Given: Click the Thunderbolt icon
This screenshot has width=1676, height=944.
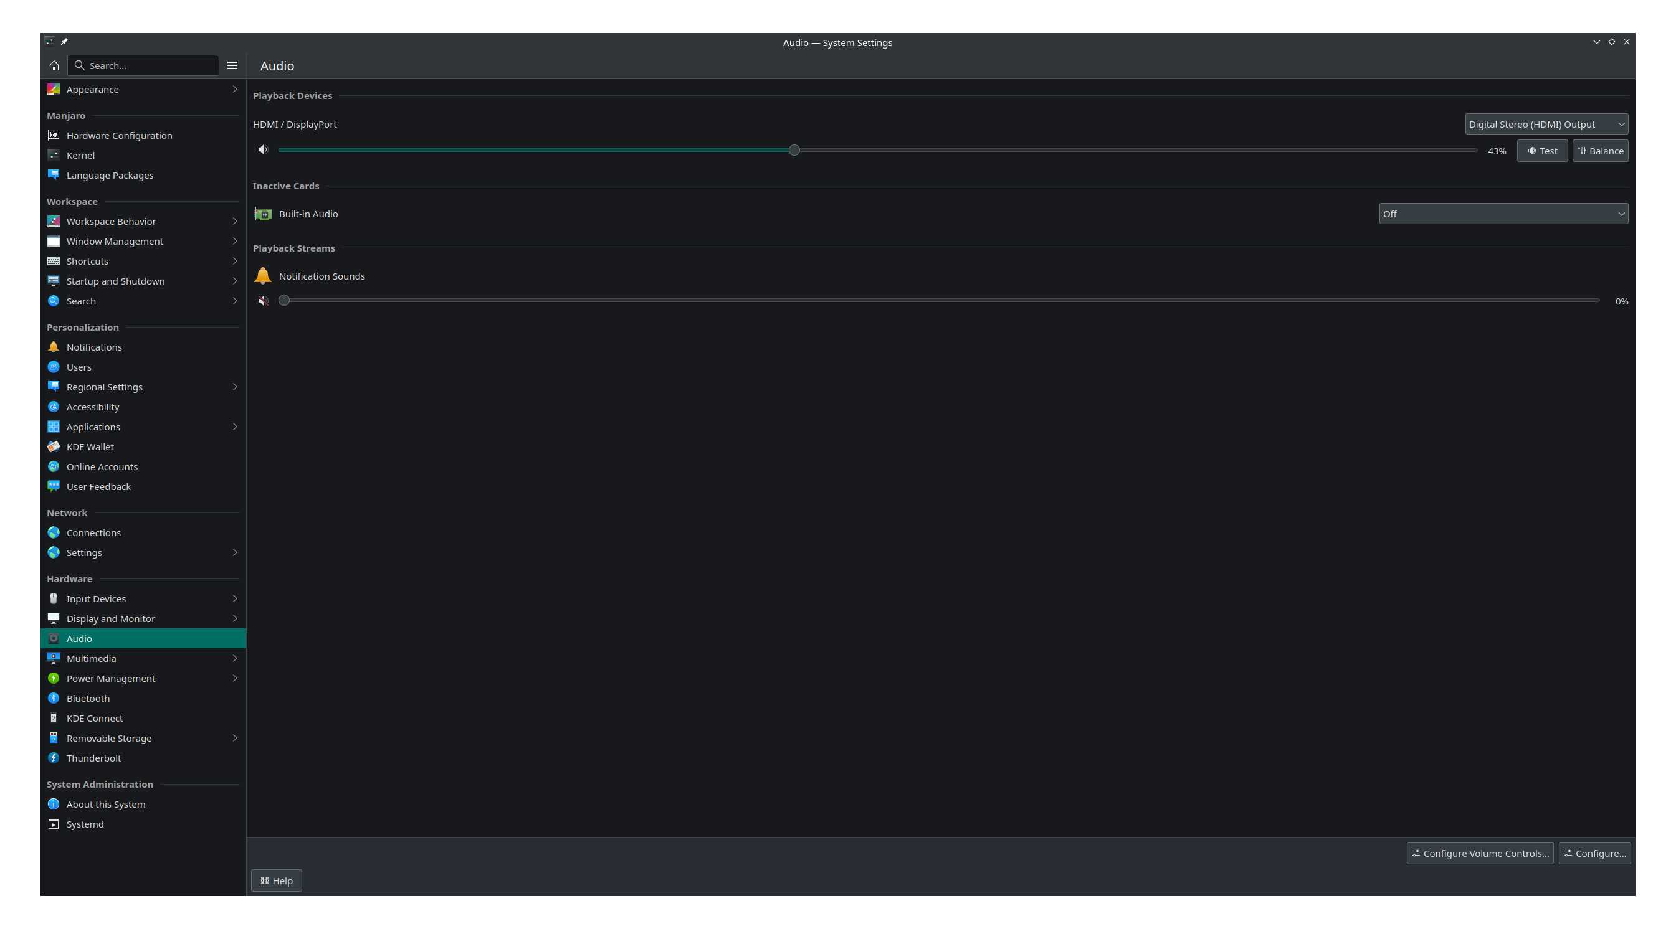Looking at the screenshot, I should coord(54,758).
